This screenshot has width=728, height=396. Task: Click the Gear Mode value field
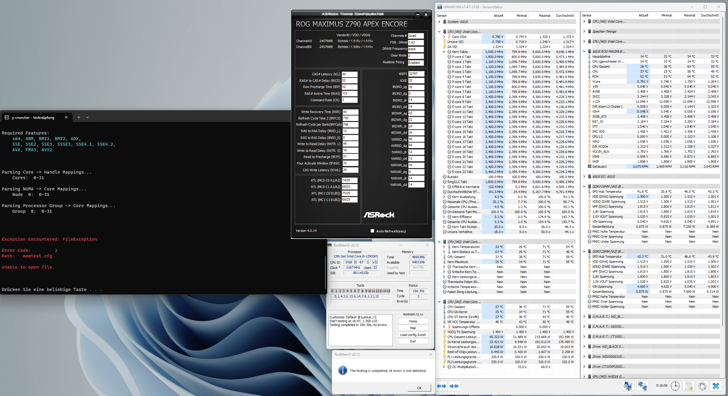click(x=416, y=56)
